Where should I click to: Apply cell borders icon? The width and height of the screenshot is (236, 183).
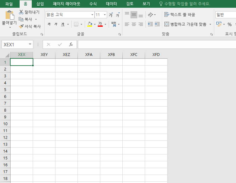76,24
